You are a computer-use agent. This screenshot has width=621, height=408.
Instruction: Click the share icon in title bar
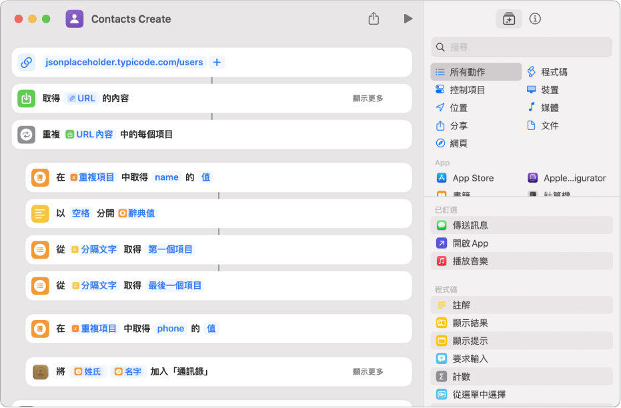pyautogui.click(x=374, y=19)
